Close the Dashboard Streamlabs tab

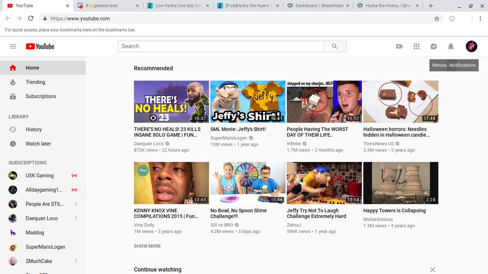coord(348,6)
